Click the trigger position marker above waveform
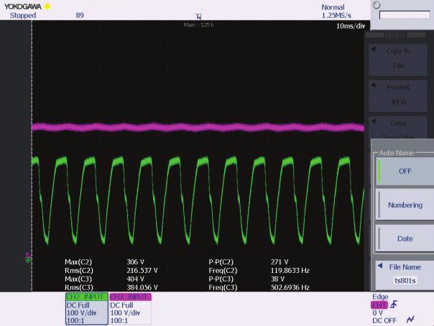434x326 pixels. 198,17
